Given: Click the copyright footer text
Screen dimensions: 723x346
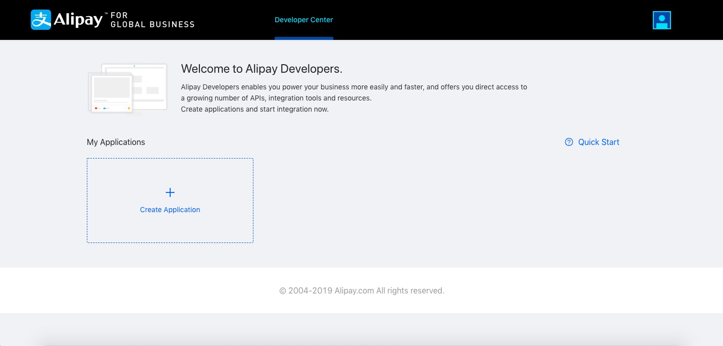Looking at the screenshot, I should point(362,291).
